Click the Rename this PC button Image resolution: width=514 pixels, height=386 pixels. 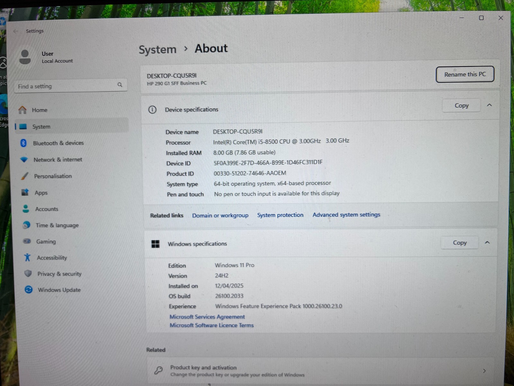point(465,74)
